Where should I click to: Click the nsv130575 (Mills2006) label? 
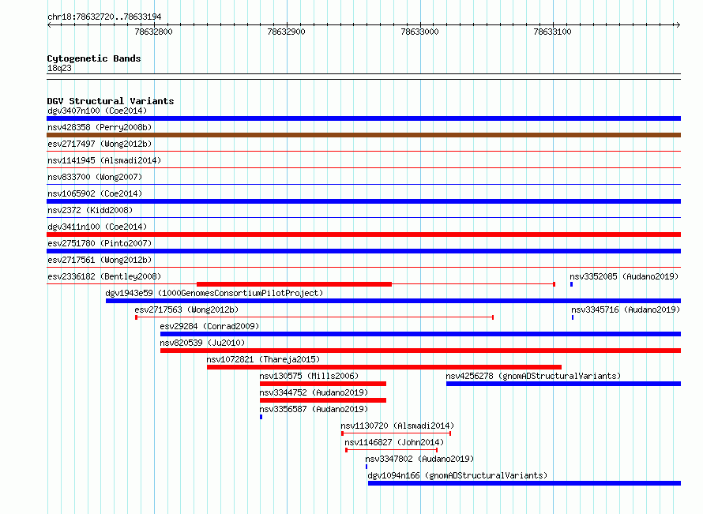tap(309, 376)
